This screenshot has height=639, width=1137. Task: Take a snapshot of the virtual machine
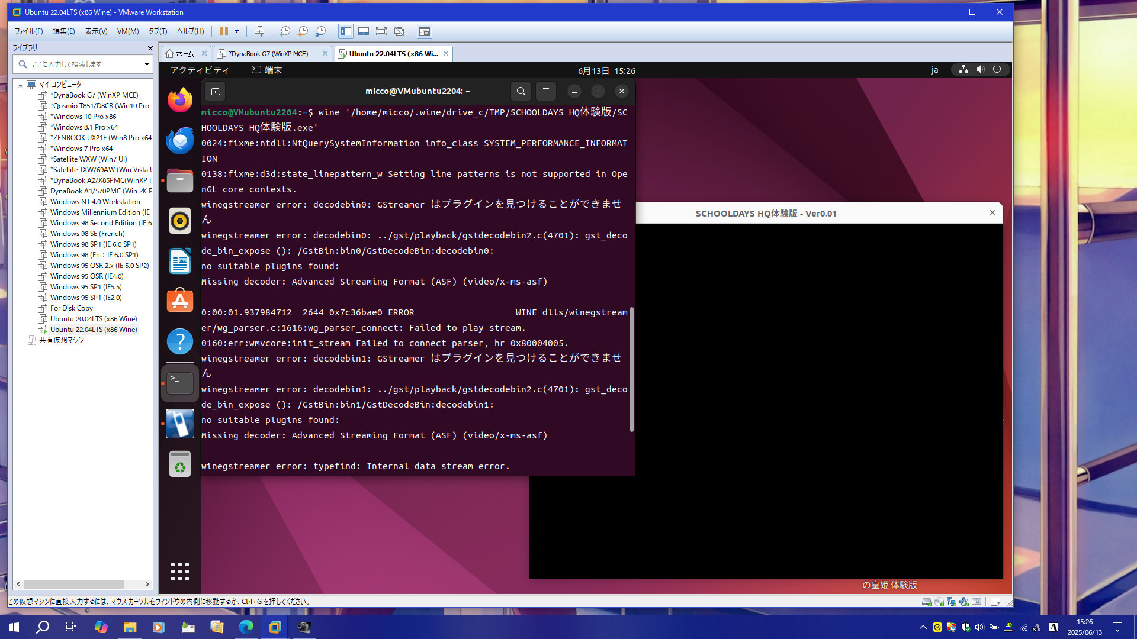tap(285, 31)
